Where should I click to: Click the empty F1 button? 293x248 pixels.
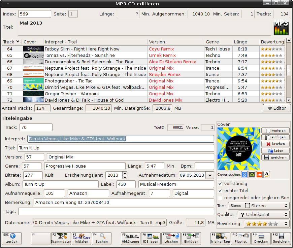pos(41,238)
